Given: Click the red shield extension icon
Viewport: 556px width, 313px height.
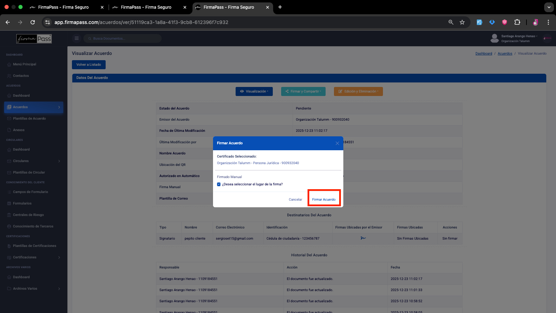Looking at the screenshot, I should [505, 22].
